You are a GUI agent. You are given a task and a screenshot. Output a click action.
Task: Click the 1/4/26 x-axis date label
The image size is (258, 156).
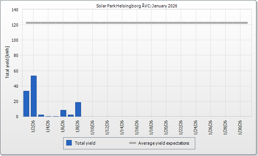48,127
